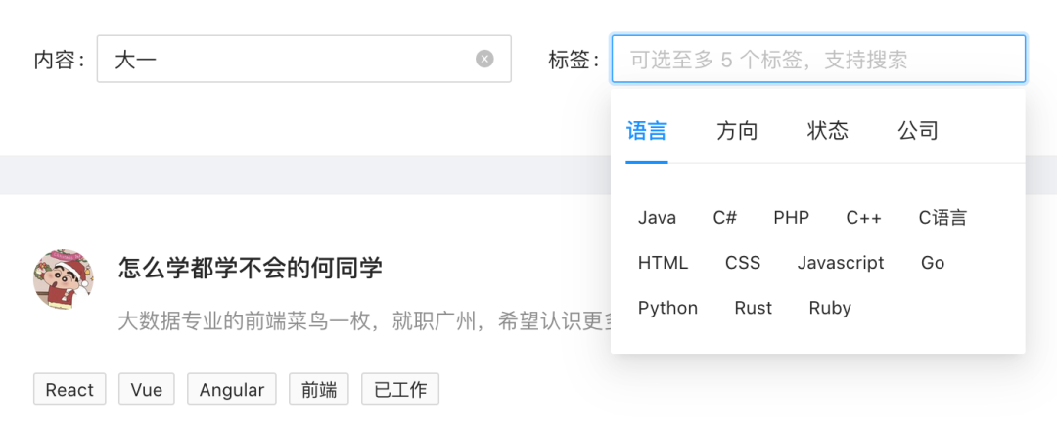Select the Javascript tag option

840,263
